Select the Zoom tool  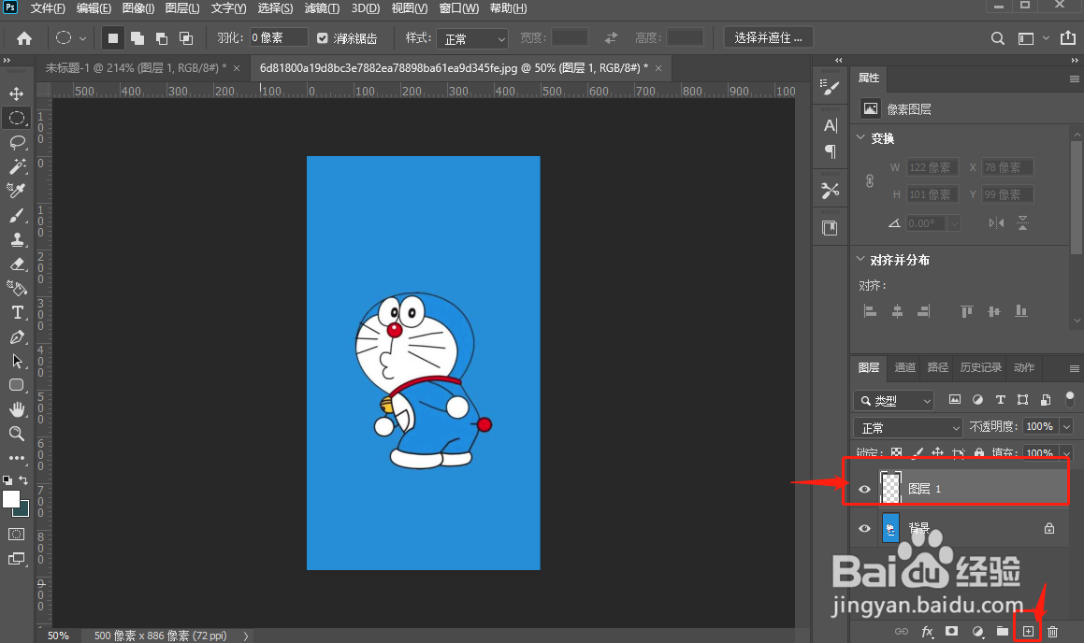pyautogui.click(x=17, y=434)
